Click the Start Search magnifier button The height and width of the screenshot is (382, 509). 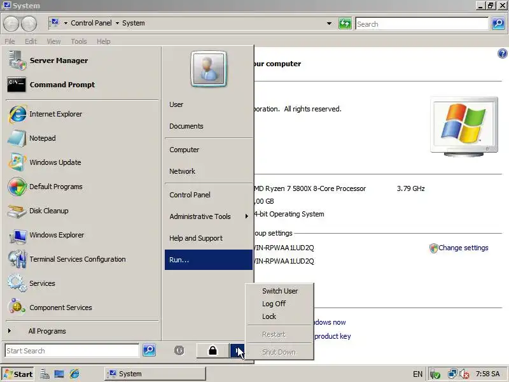(149, 350)
